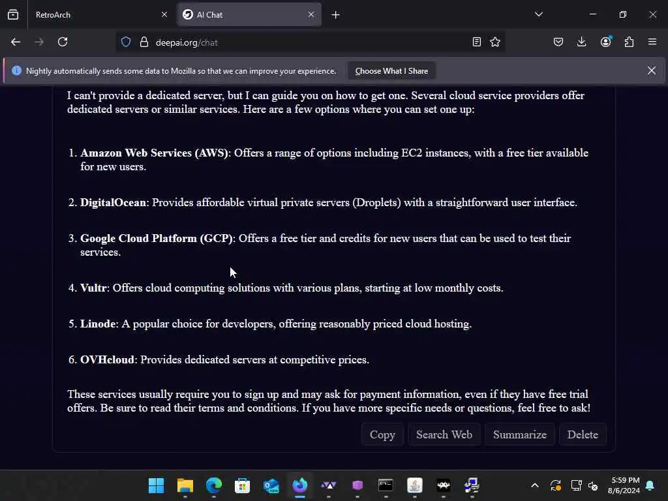The height and width of the screenshot is (501, 668).
Task: Launch Microsoft Edge from taskbar
Action: coord(214,485)
